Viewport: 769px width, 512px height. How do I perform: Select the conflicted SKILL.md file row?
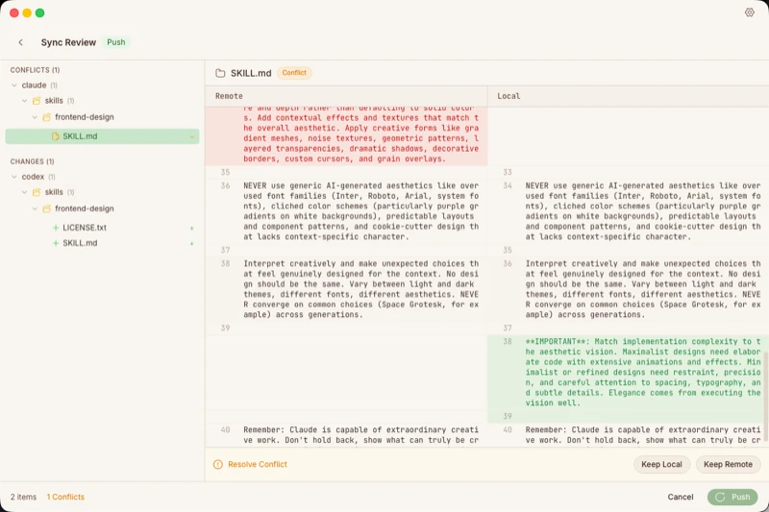(102, 136)
